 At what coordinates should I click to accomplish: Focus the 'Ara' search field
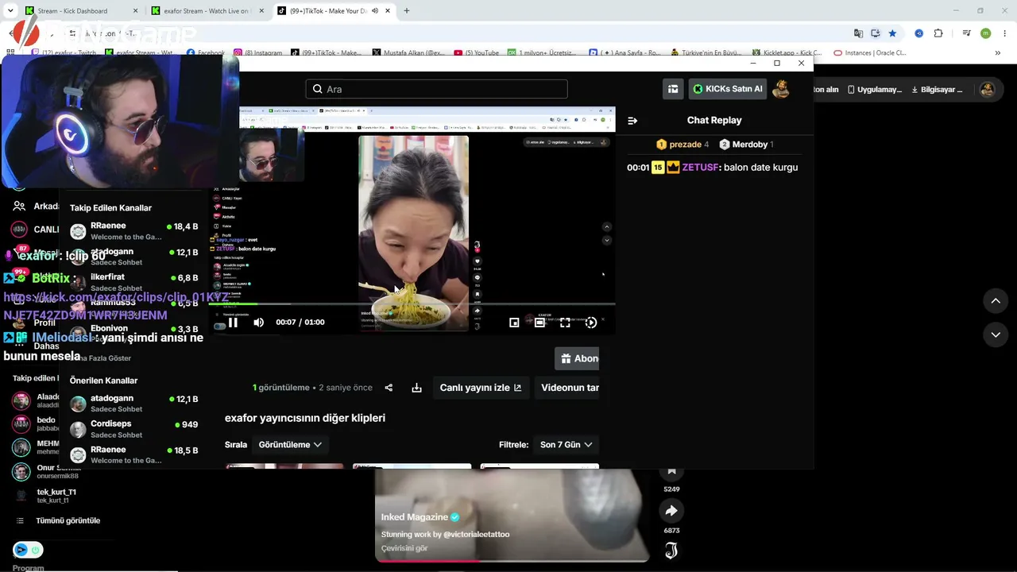point(436,89)
